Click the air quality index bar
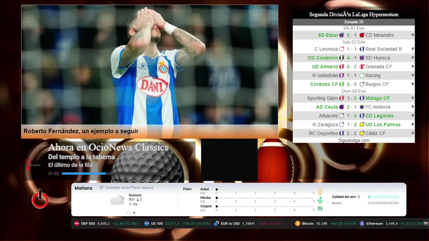The image size is (429, 241). tap(383, 197)
